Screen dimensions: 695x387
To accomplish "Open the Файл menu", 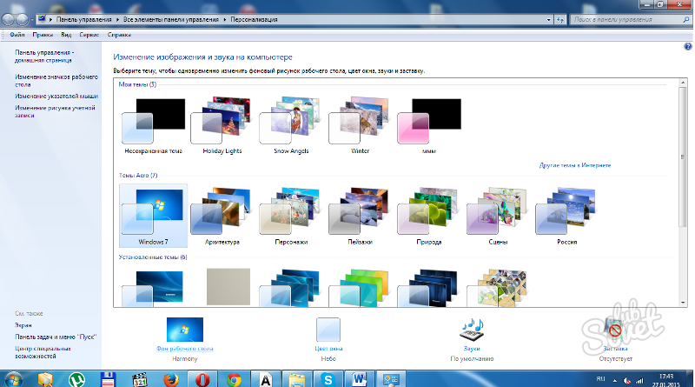I will coord(17,36).
